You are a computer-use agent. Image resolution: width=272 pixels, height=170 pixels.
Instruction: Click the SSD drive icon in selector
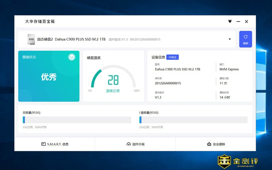pyautogui.click(x=31, y=39)
